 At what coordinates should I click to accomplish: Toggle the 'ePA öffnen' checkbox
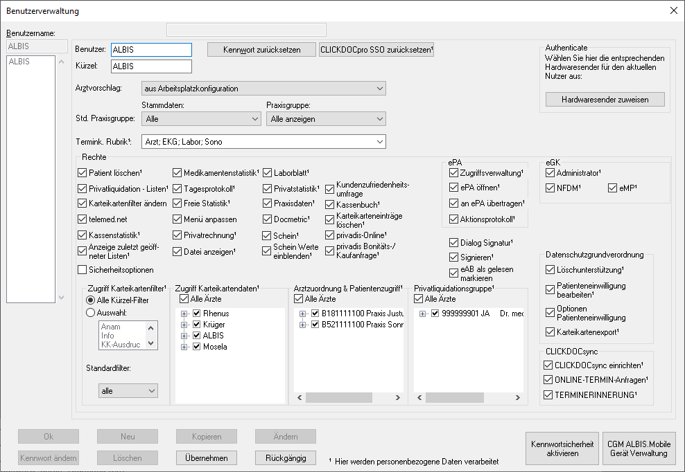[454, 188]
